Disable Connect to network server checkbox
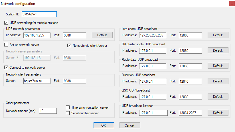This screenshot has width=235, height=132. [6, 68]
